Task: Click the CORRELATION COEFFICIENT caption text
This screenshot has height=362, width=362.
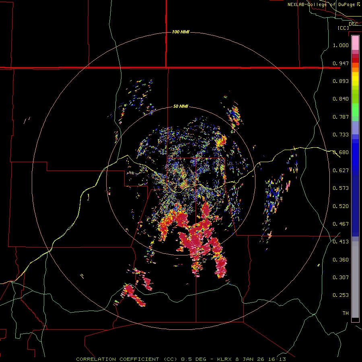Action: (x=117, y=359)
